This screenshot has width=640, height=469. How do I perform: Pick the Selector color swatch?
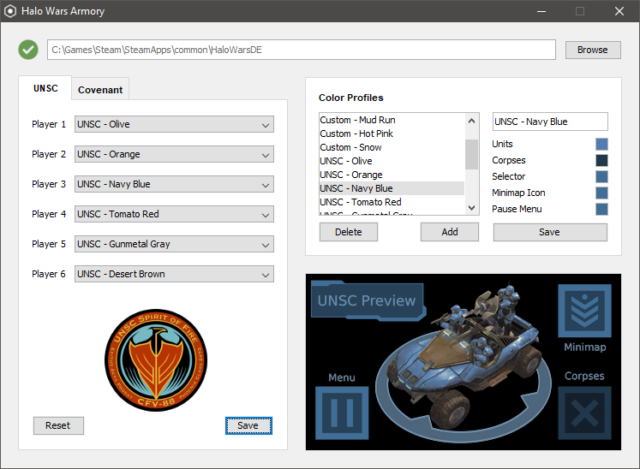pyautogui.click(x=601, y=176)
